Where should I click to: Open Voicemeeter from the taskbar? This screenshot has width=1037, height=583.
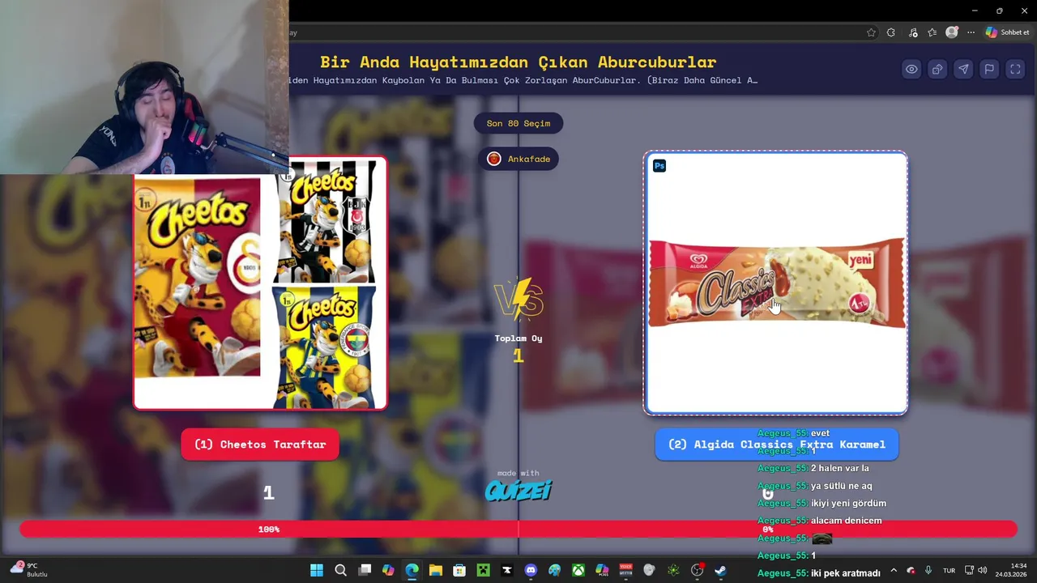tap(625, 570)
